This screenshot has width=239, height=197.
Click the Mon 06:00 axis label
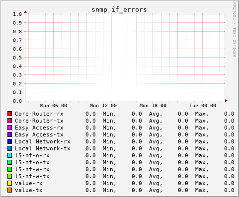[x=54, y=106]
